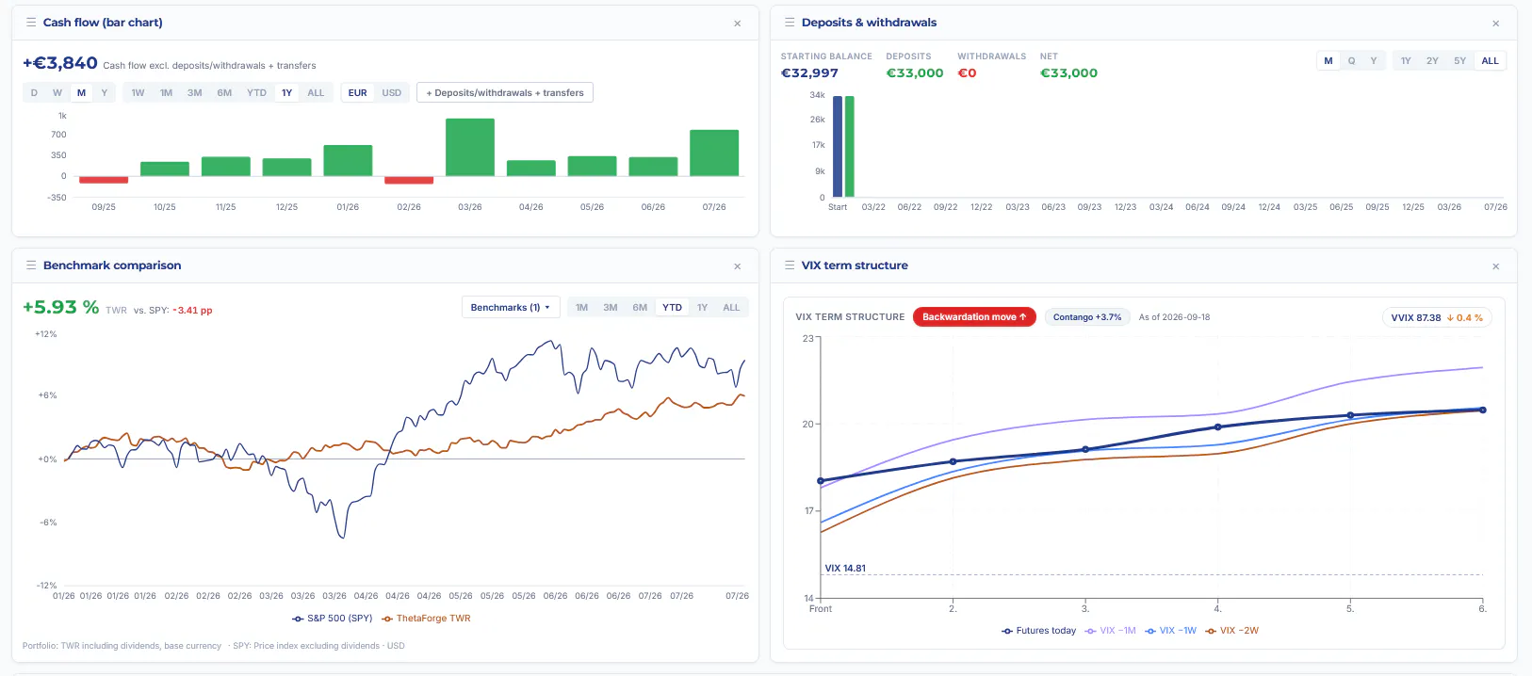
Task: Choose the 1Y range in Benchmark comparison
Action: pyautogui.click(x=702, y=307)
